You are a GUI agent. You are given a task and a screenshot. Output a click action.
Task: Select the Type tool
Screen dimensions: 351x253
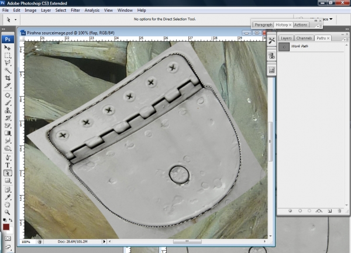8,165
